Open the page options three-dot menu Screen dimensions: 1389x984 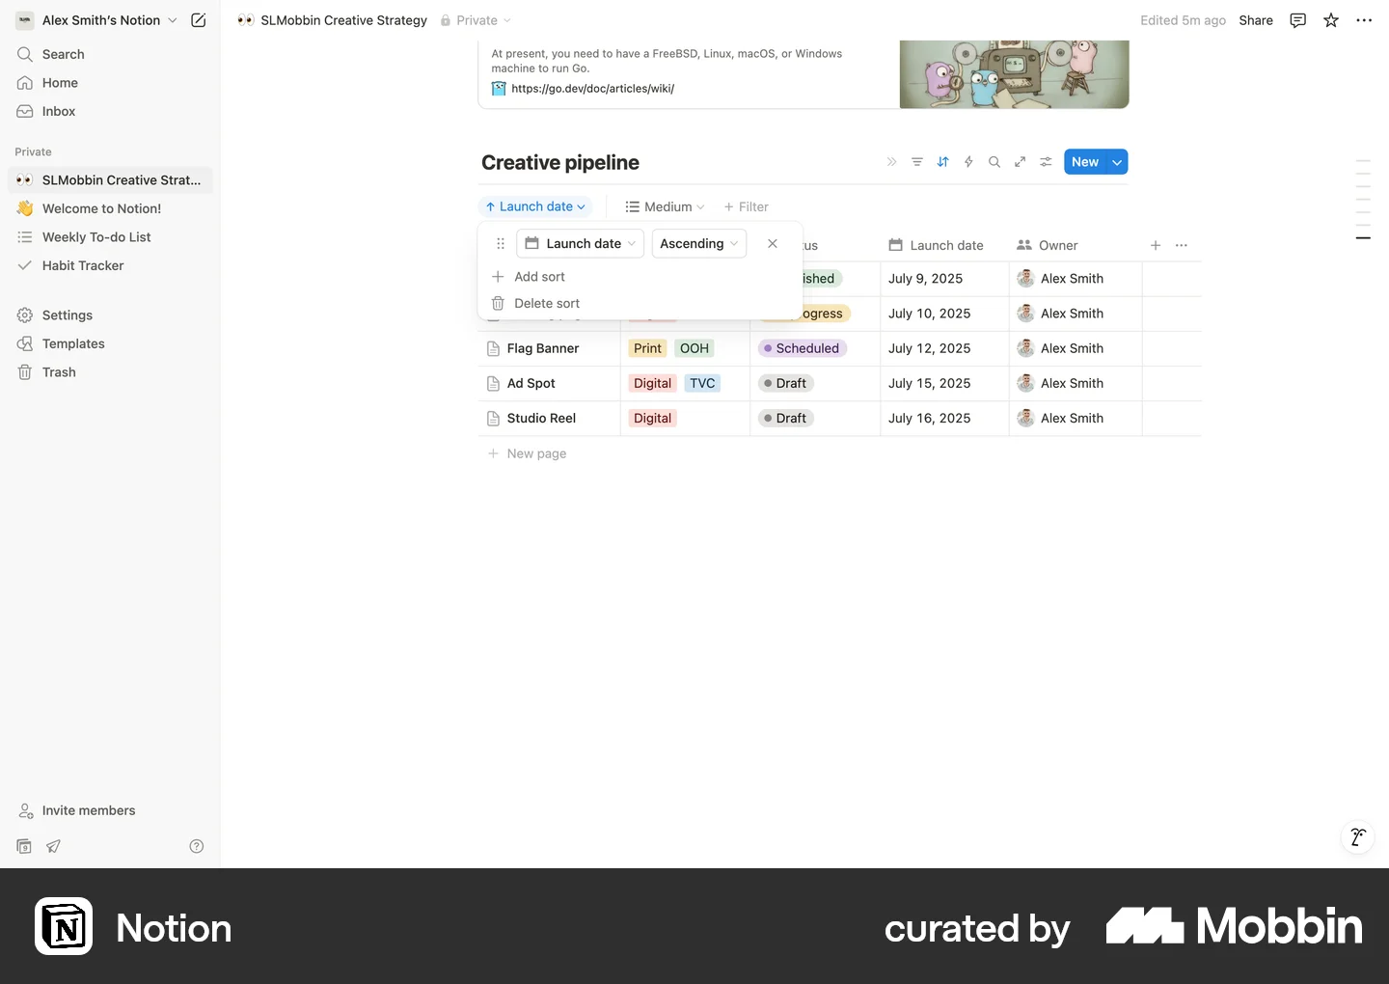[1364, 20]
